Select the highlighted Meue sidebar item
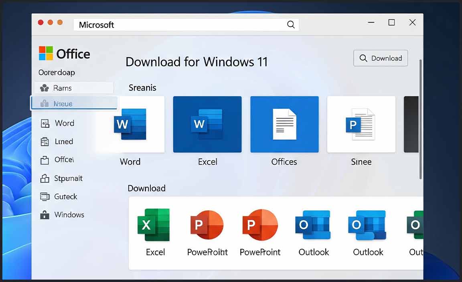 [74, 103]
